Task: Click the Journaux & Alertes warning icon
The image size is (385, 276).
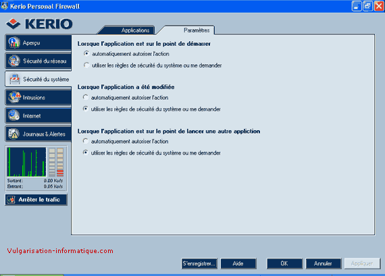Action: pyautogui.click(x=14, y=134)
